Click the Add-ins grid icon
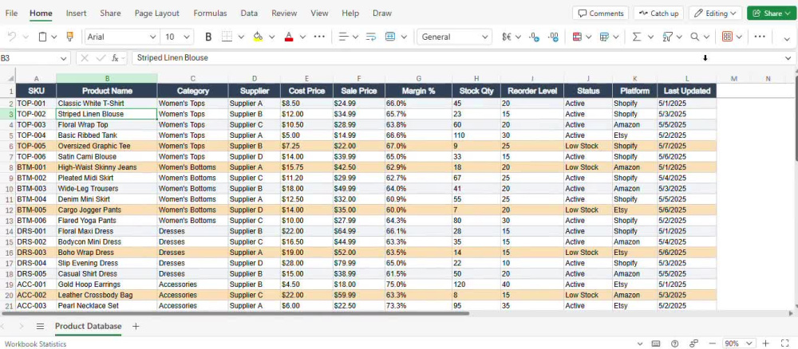798x349 pixels. 727,37
